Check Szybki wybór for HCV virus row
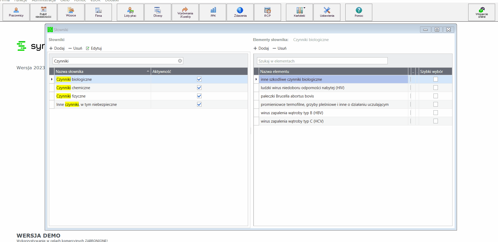498x242 pixels. click(436, 121)
